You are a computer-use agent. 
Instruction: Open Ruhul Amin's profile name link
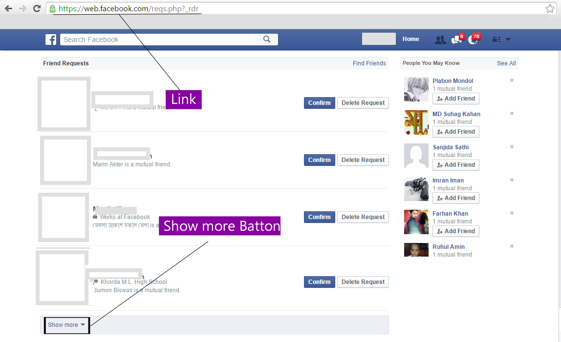click(x=449, y=246)
